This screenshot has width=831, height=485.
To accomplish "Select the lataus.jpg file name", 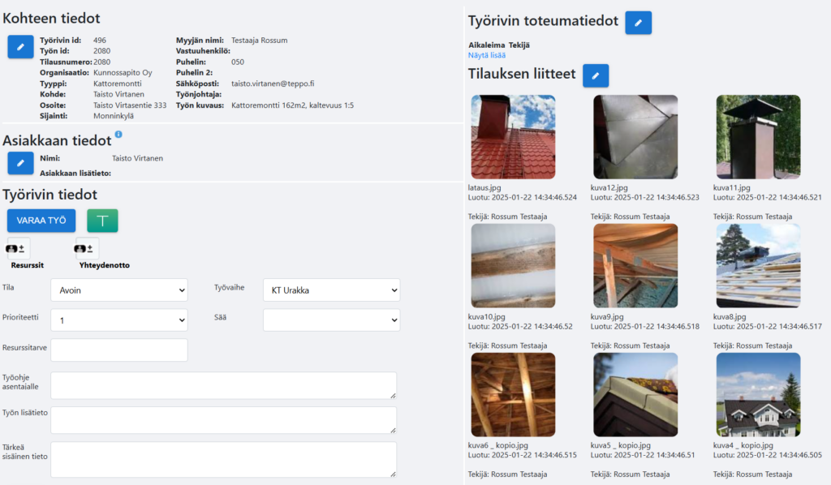I will tap(484, 187).
